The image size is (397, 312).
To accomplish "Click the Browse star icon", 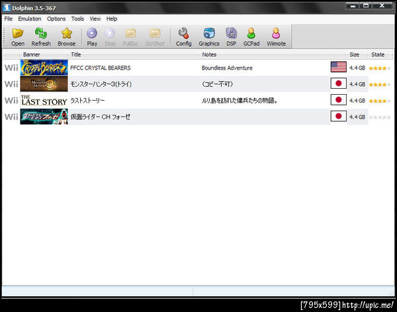I will pyautogui.click(x=67, y=33).
